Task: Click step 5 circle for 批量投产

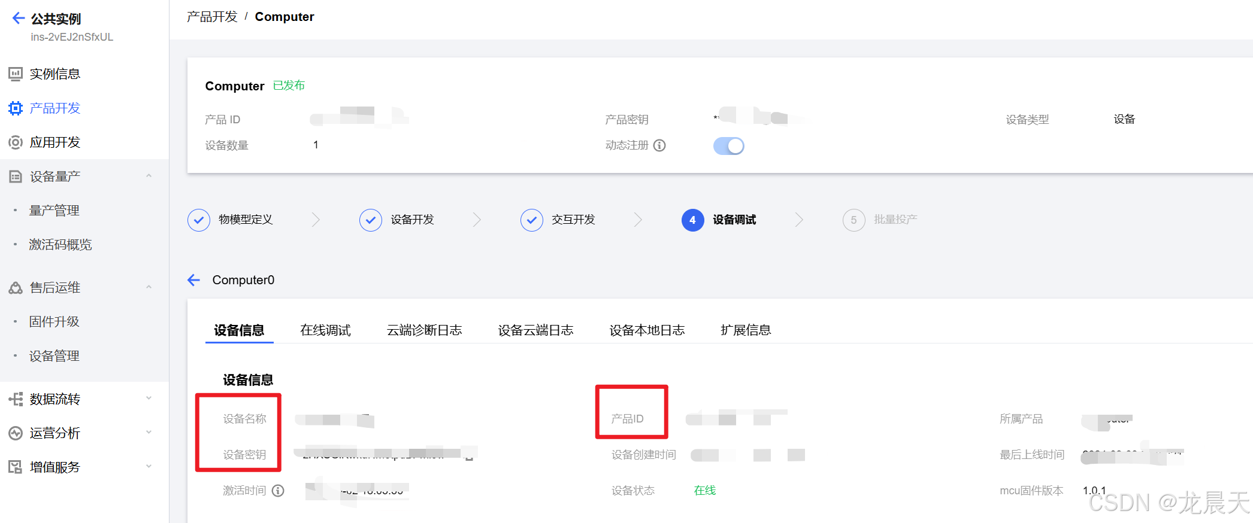Action: 854,220
